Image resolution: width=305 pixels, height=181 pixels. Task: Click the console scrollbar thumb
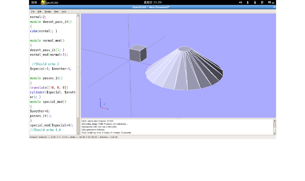[274, 130]
